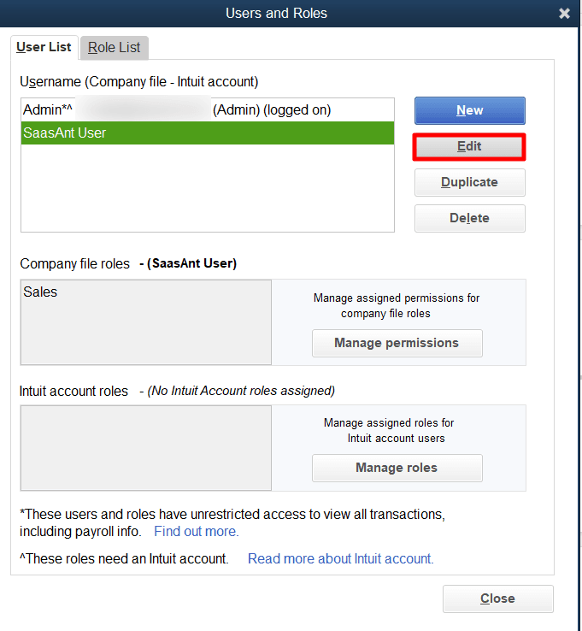Edit the selected SaasAnt User
This screenshot has height=631, width=582.
(x=469, y=147)
